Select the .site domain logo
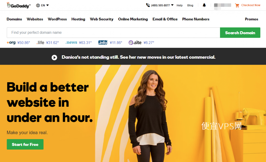 point(135,43)
